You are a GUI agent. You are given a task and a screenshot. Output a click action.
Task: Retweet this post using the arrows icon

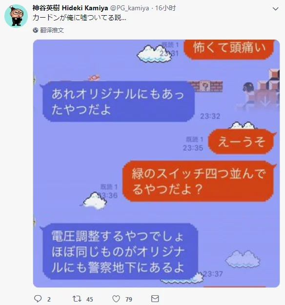pyautogui.click(x=77, y=299)
